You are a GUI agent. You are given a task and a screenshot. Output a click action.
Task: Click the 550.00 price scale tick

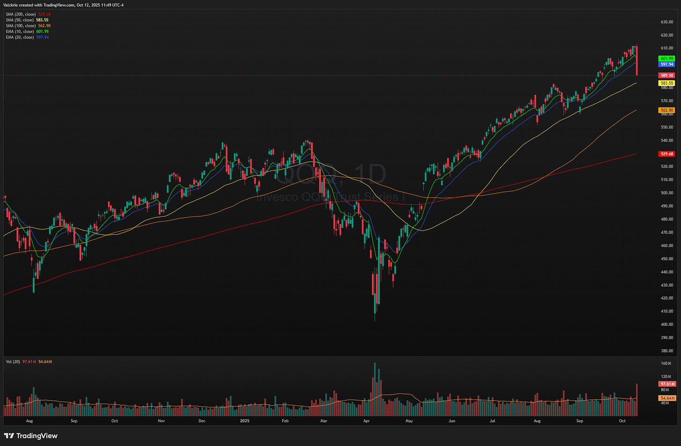click(667, 127)
